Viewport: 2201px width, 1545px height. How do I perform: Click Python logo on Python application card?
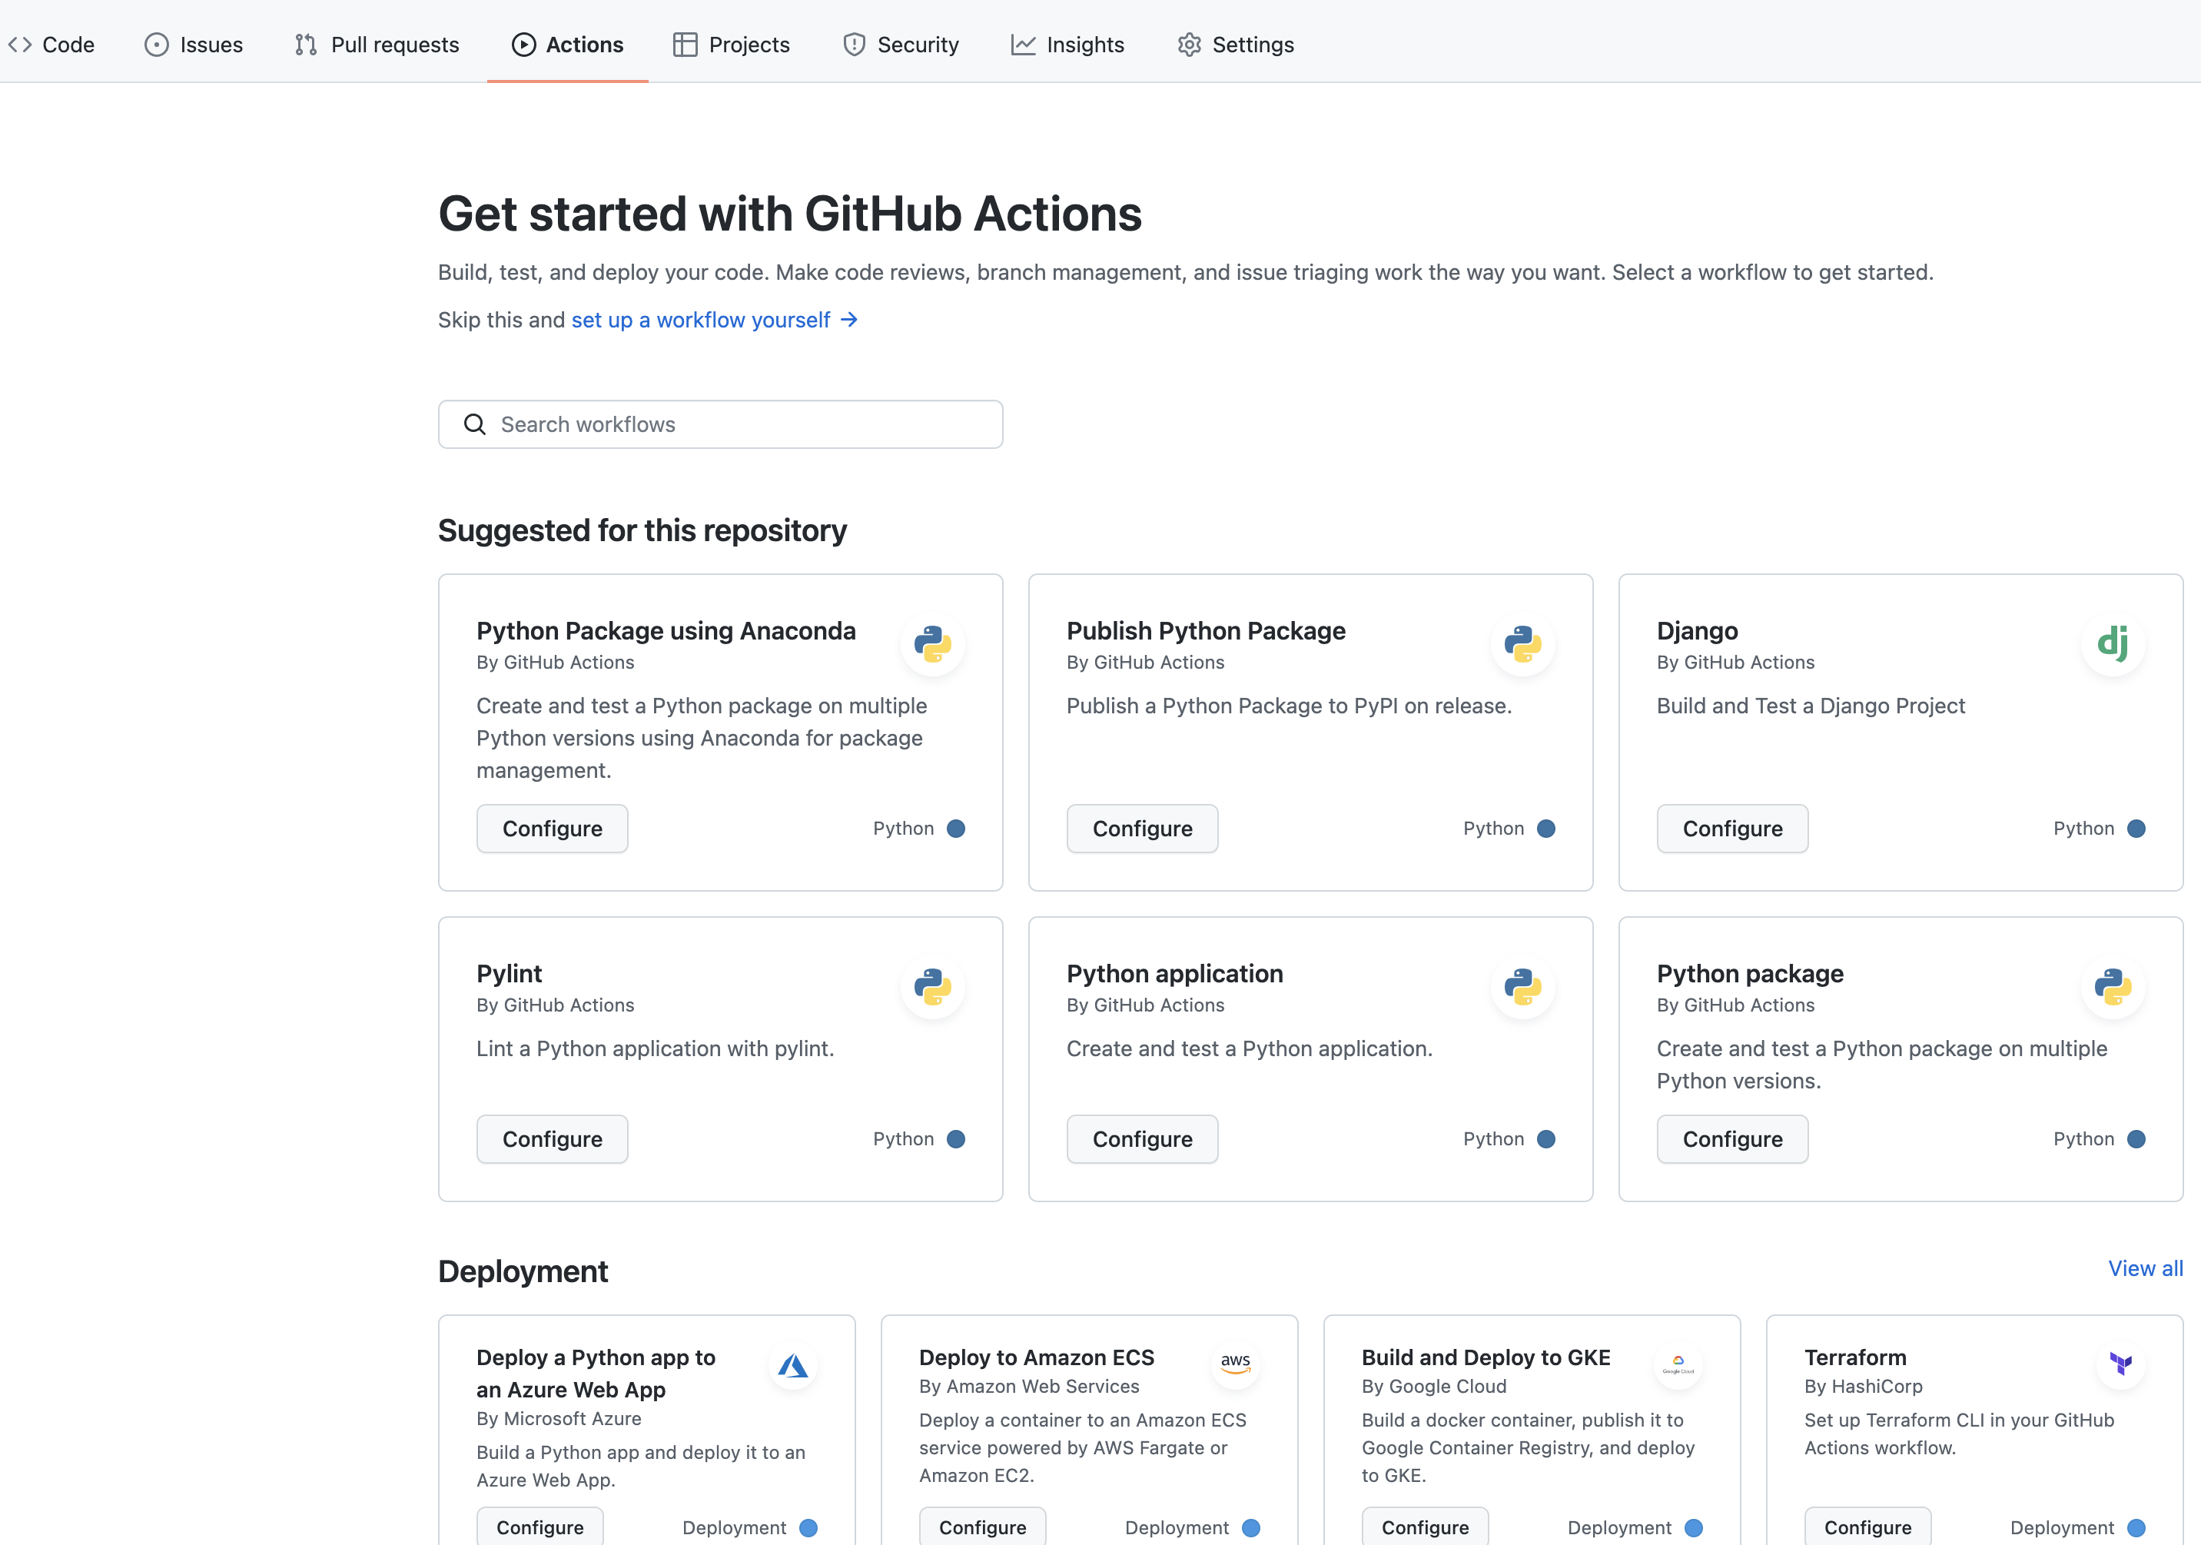[x=1522, y=986]
